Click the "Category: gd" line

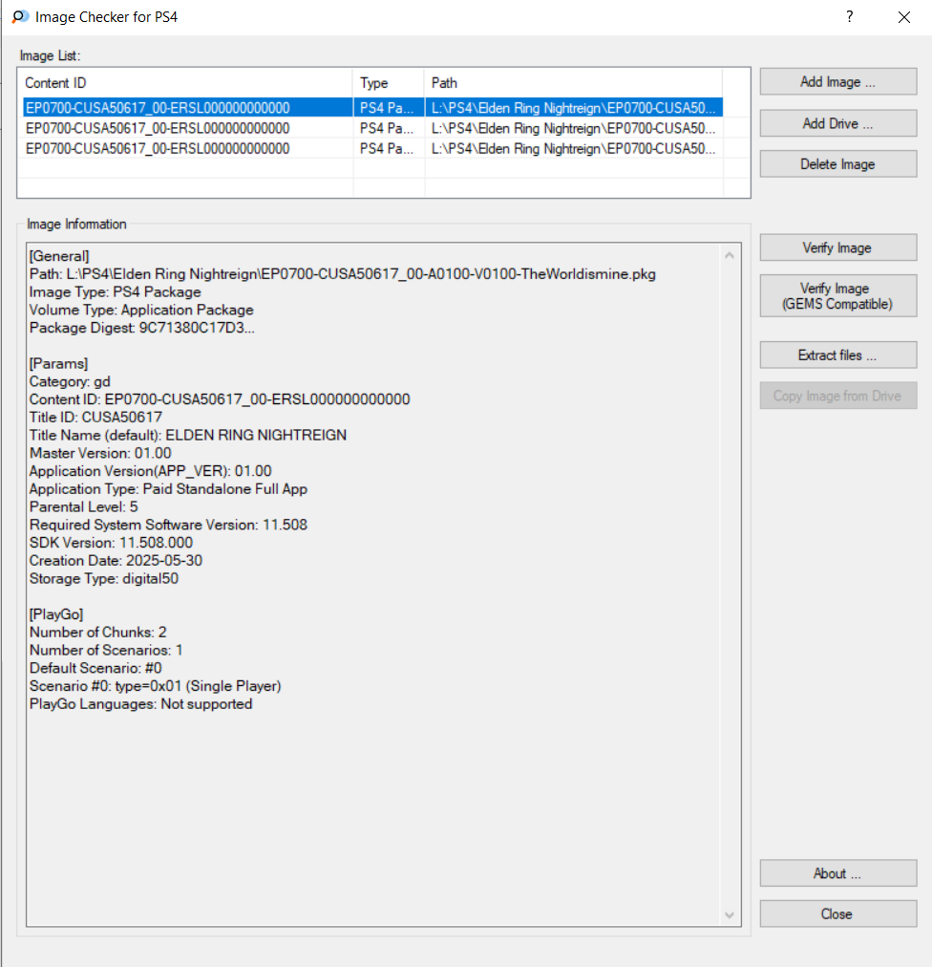tap(70, 381)
